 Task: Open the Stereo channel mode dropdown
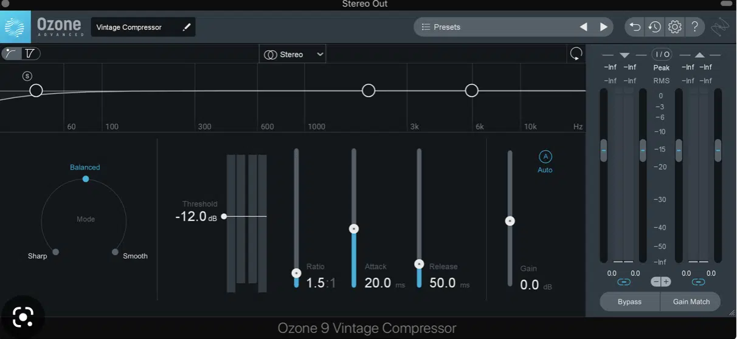[x=292, y=54]
